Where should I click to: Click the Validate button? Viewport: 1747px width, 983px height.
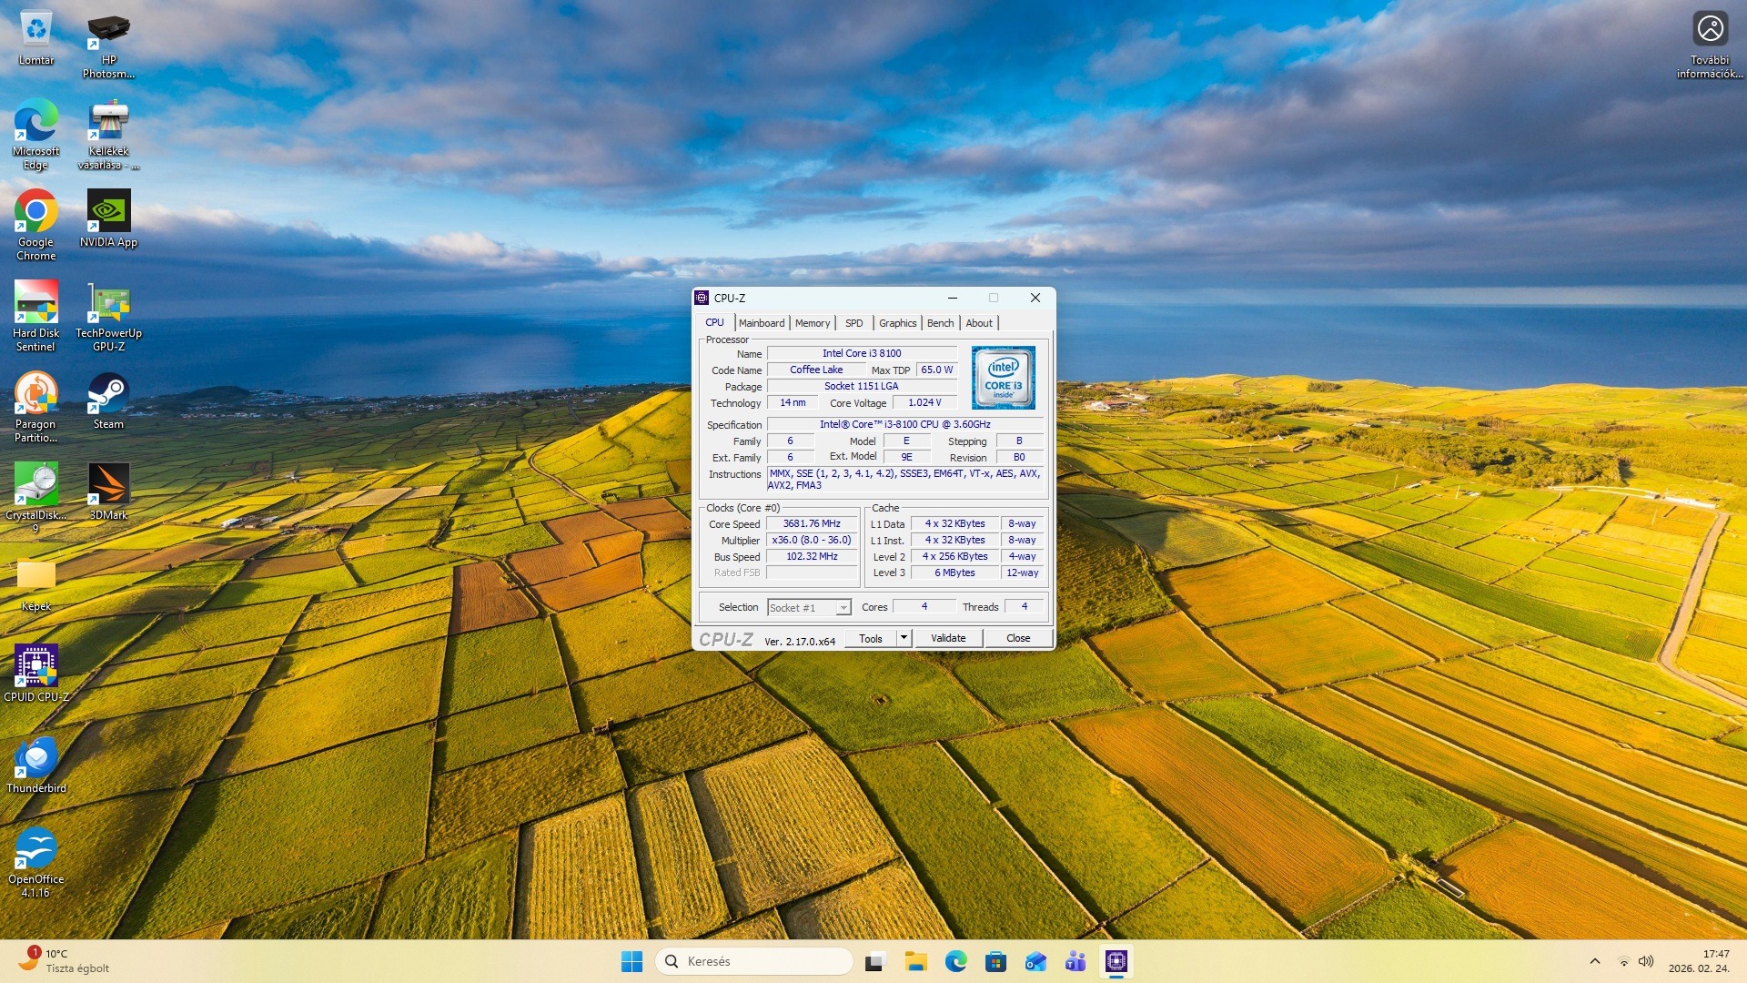(948, 638)
